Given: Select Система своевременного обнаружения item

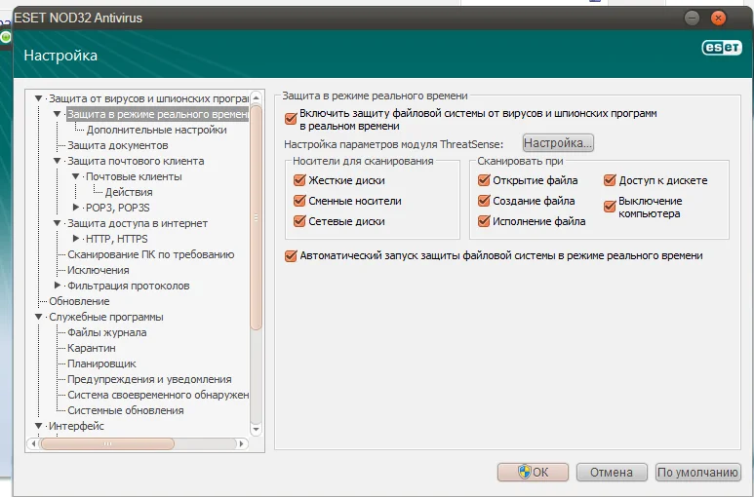Looking at the screenshot, I should (x=158, y=396).
